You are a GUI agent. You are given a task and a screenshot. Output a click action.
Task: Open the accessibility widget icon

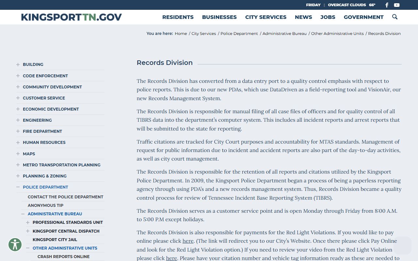click(x=15, y=244)
